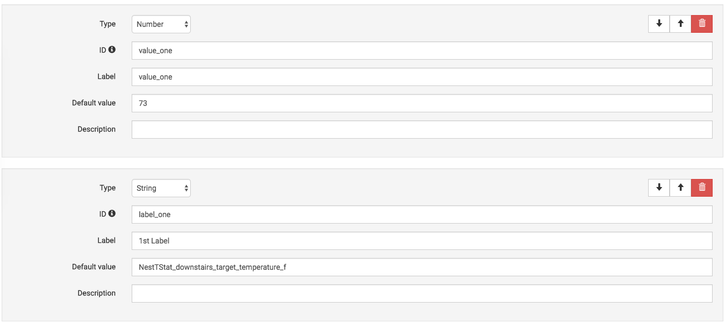Move the label_one parameter down
Image resolution: width=725 pixels, height=330 pixels.
click(659, 188)
